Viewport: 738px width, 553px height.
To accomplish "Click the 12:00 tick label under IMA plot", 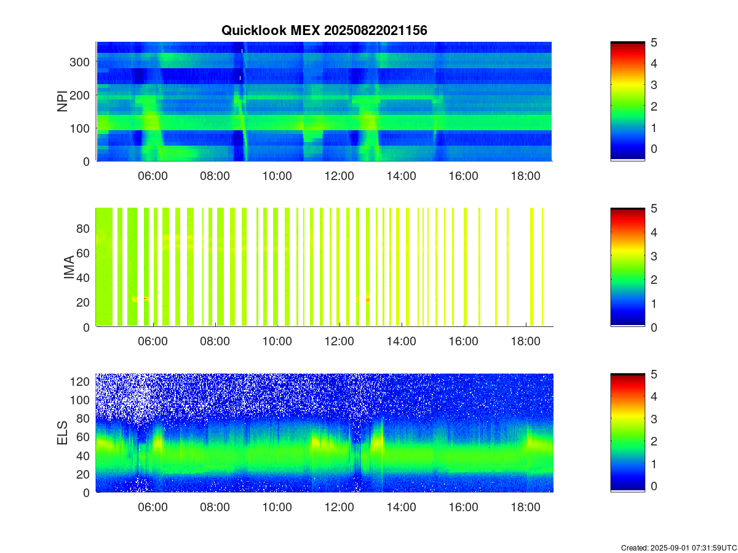I will point(339,342).
